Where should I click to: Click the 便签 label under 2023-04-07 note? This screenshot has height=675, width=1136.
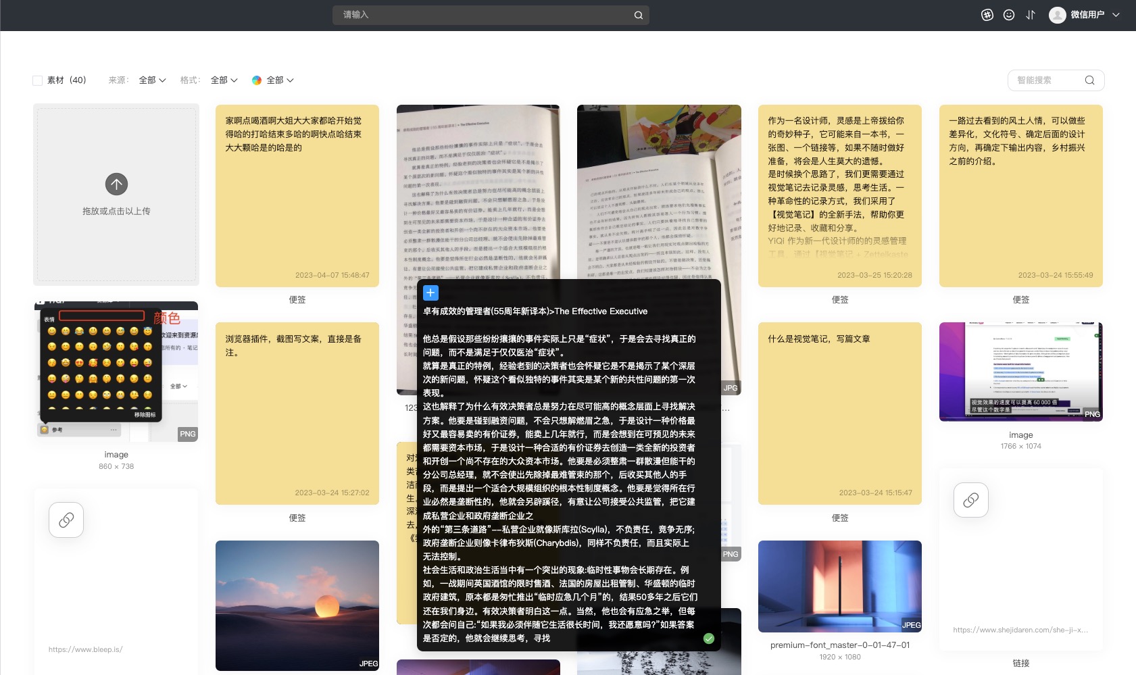[297, 299]
